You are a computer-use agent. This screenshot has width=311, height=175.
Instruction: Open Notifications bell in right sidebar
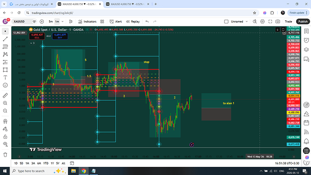tap(306, 141)
